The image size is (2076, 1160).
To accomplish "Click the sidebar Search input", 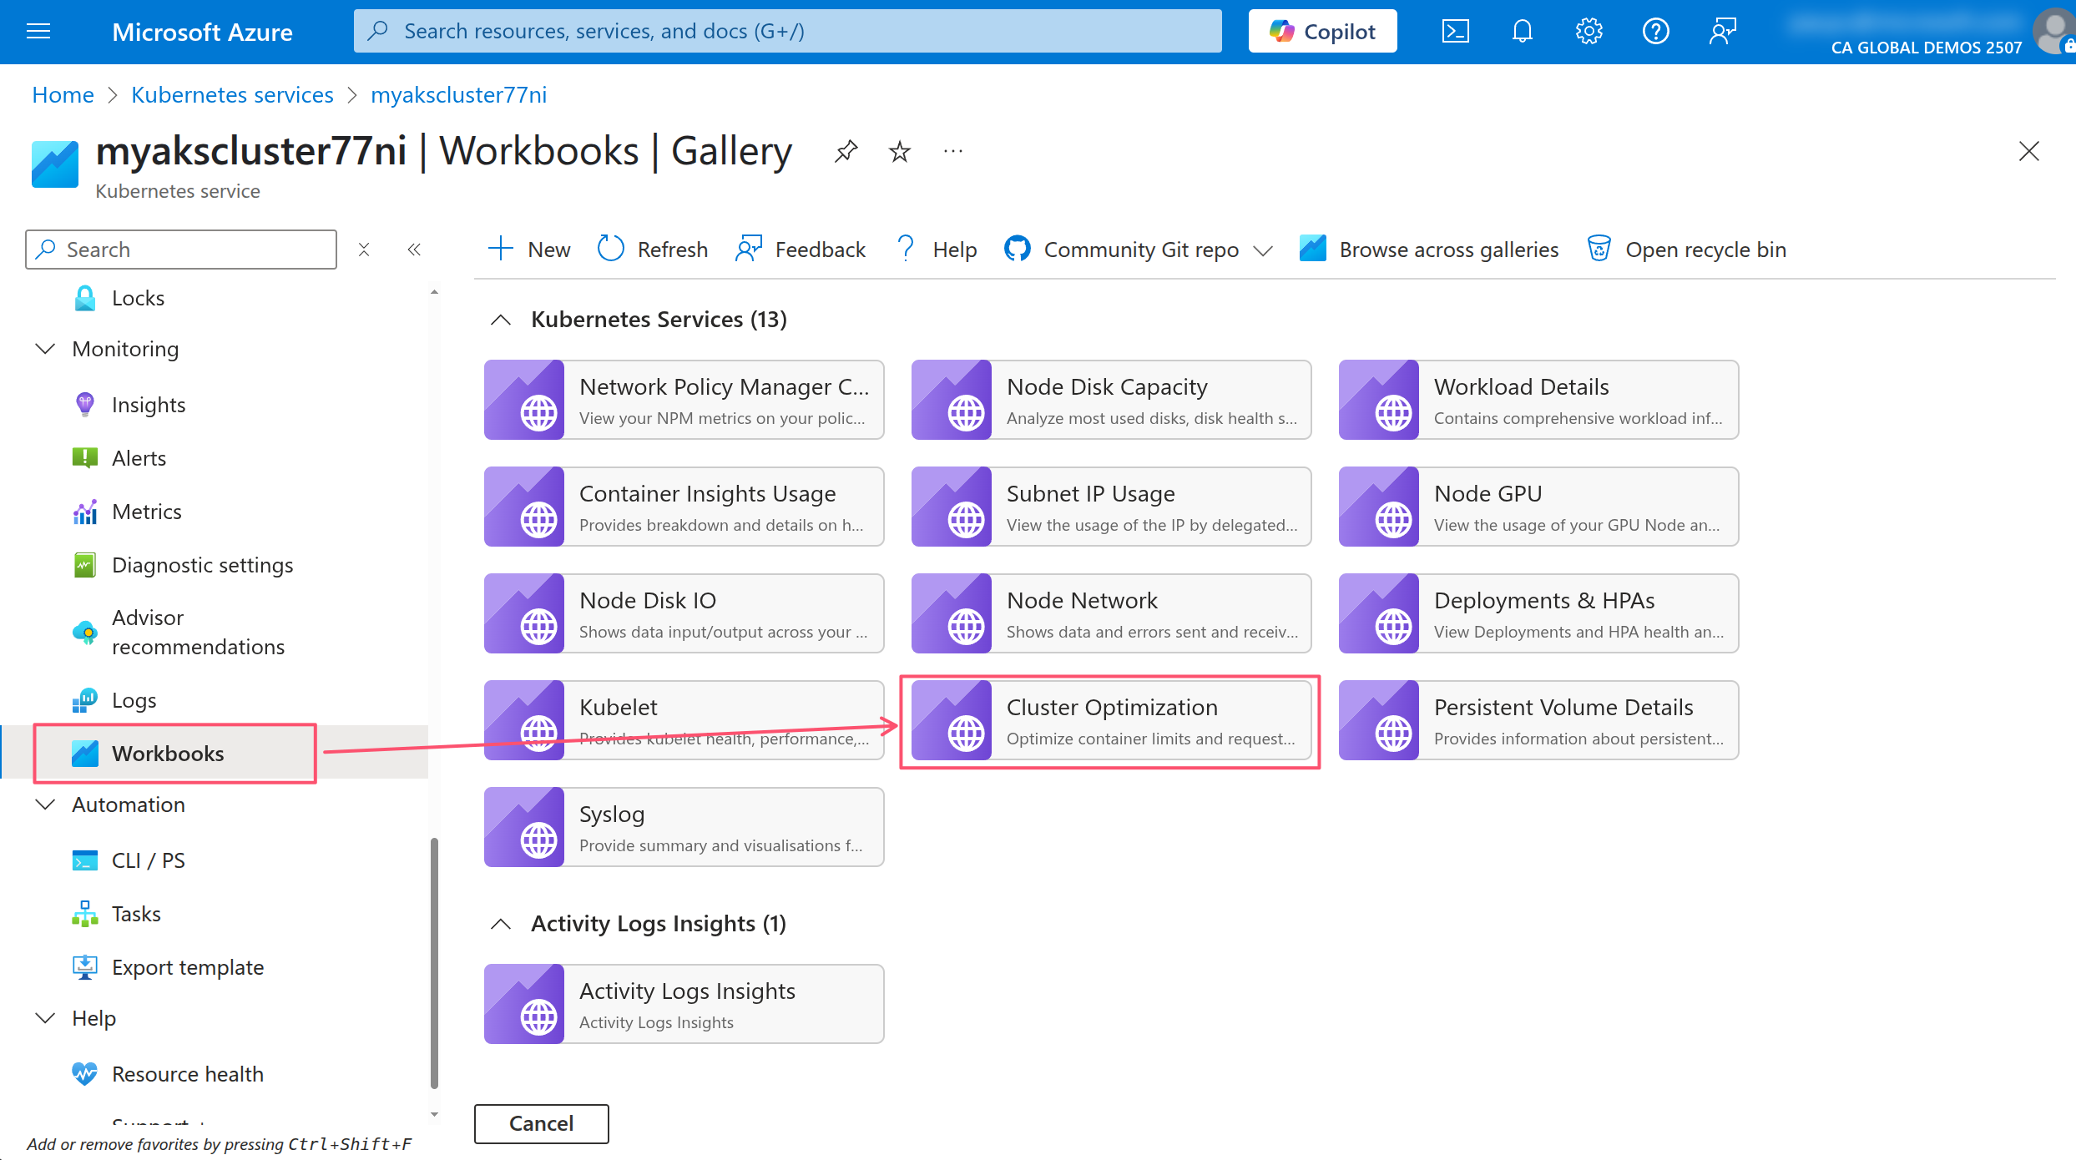I will tap(181, 250).
